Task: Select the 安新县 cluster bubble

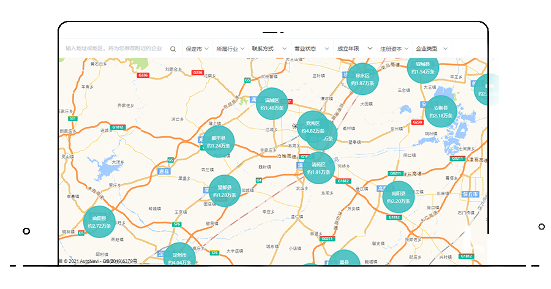Action: click(x=441, y=111)
